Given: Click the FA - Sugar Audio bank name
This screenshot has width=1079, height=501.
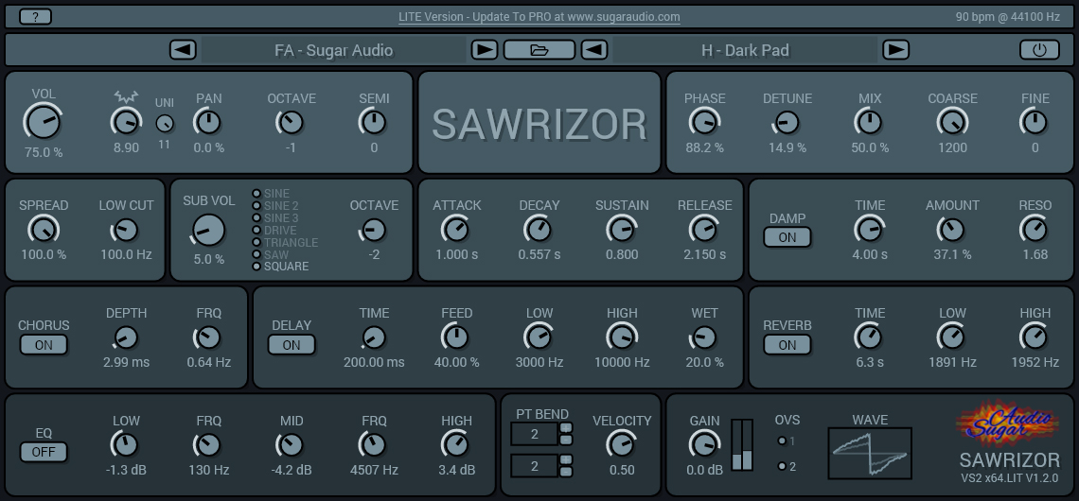Looking at the screenshot, I should (334, 50).
